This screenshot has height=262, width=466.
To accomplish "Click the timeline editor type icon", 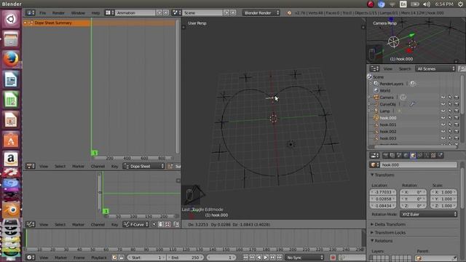I will [30, 258].
